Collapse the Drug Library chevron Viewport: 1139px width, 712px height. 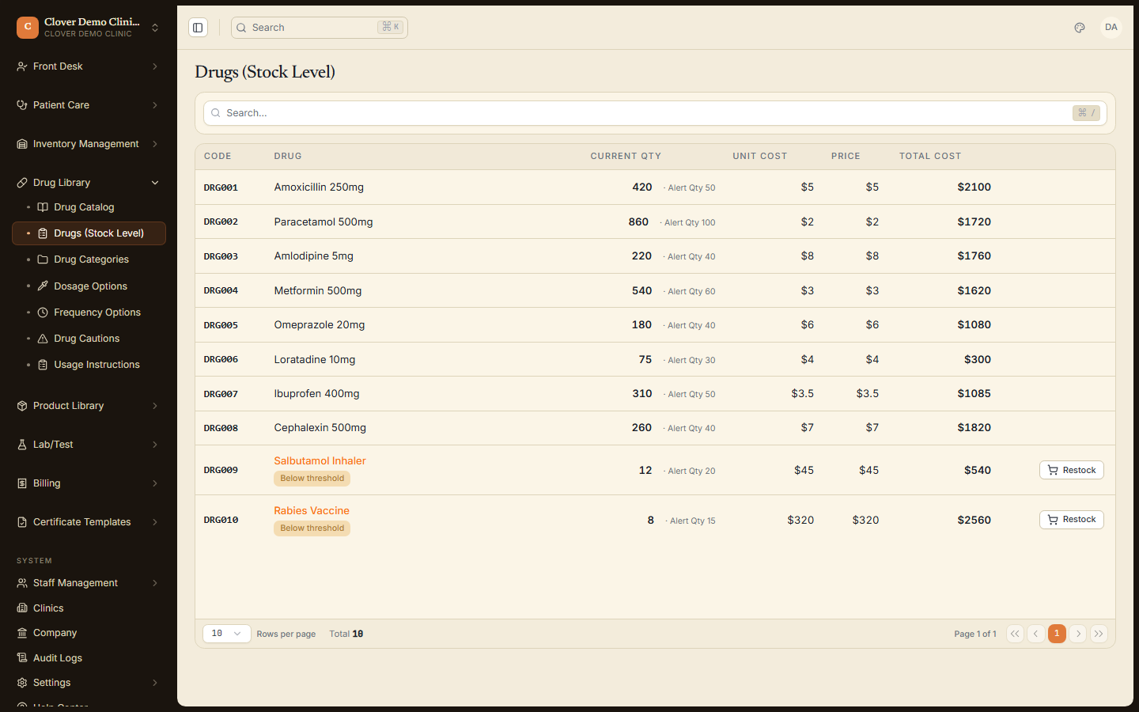coord(155,183)
